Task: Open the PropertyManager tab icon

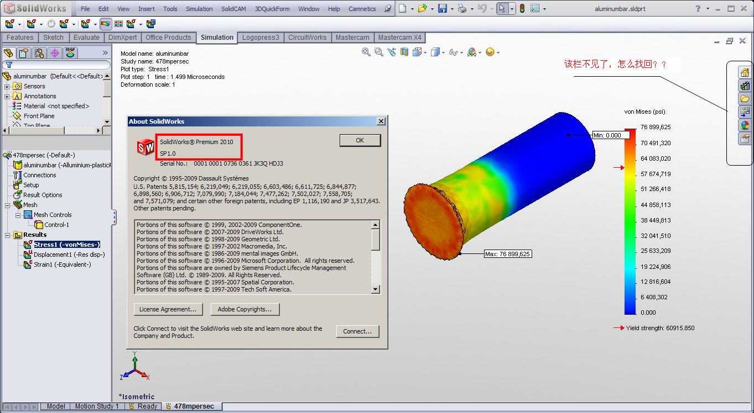Action: (23, 53)
